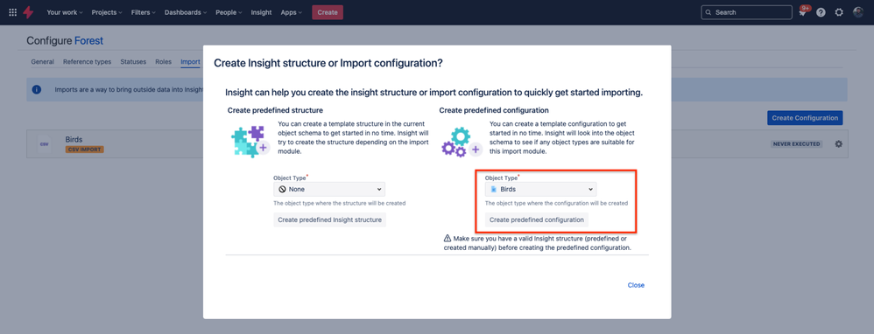Click the NEVER EXECUTED status label
Viewport: 874px width, 334px height.
(x=797, y=143)
